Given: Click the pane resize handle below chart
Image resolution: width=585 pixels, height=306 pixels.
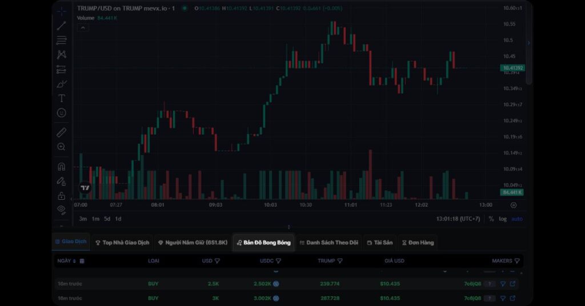Looking at the screenshot, I should (x=289, y=227).
